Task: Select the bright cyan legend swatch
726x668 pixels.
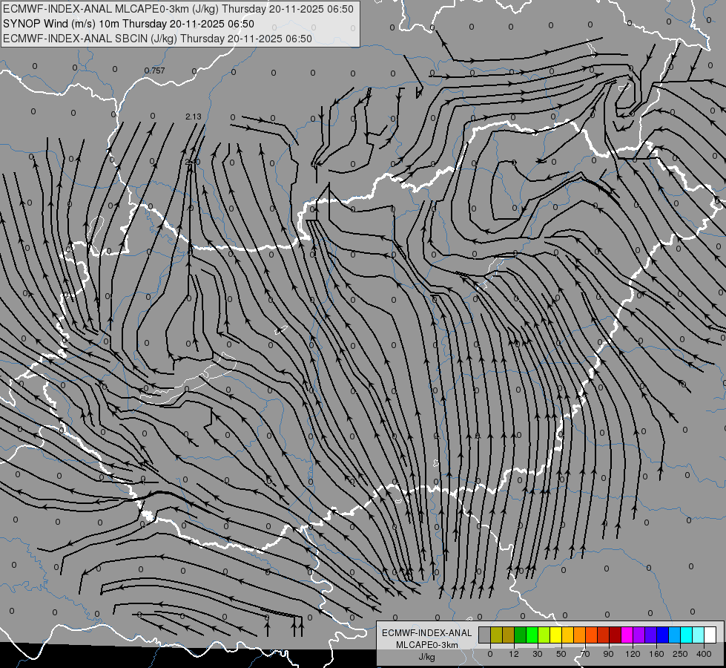Action: pos(686,635)
